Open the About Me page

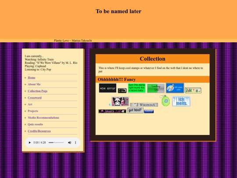coord(34,84)
